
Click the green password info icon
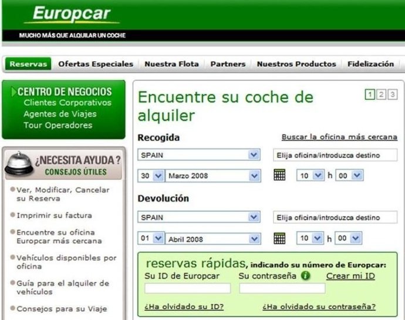(305, 275)
